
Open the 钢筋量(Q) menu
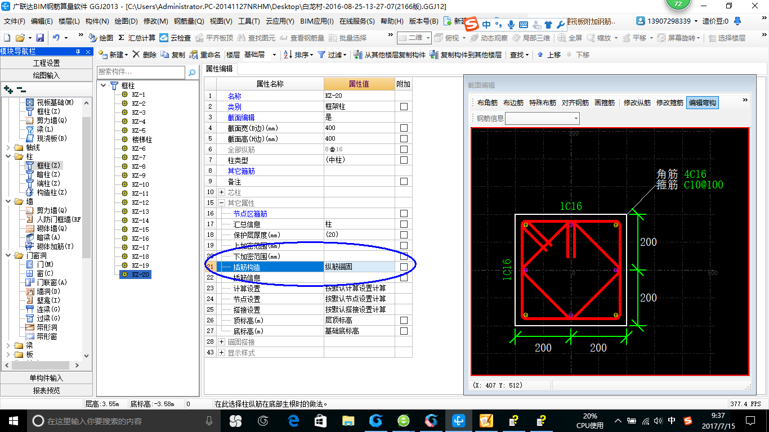click(x=189, y=21)
